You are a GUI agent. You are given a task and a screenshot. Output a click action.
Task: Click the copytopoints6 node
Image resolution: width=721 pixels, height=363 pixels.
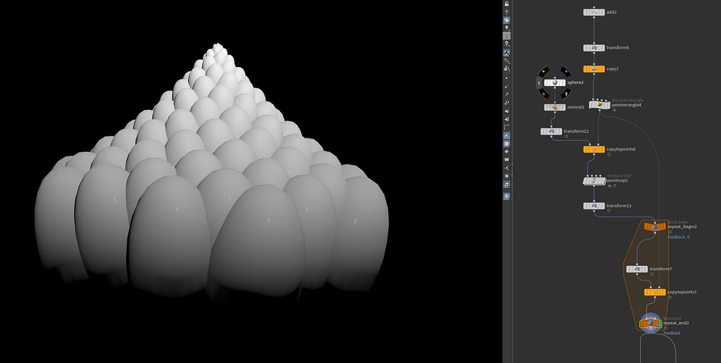pos(594,149)
